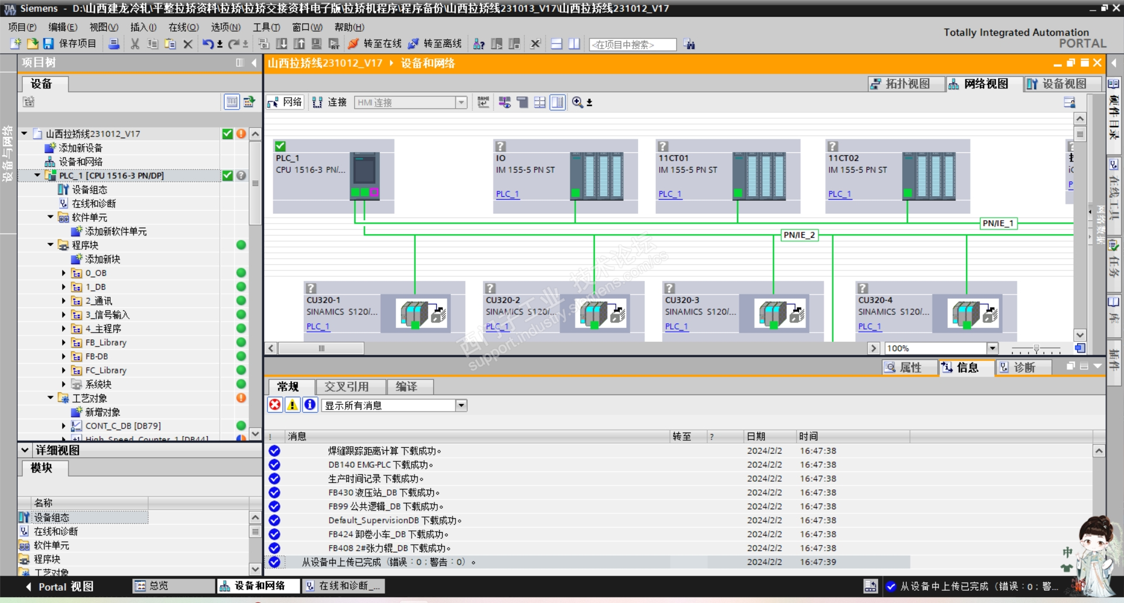1124x603 pixels.
Task: Click the PLC_1 link under 11CT01
Action: 670,194
